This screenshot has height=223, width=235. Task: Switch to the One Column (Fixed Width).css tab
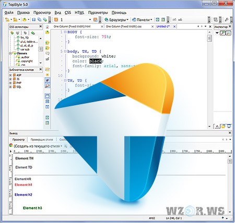[x=124, y=27]
